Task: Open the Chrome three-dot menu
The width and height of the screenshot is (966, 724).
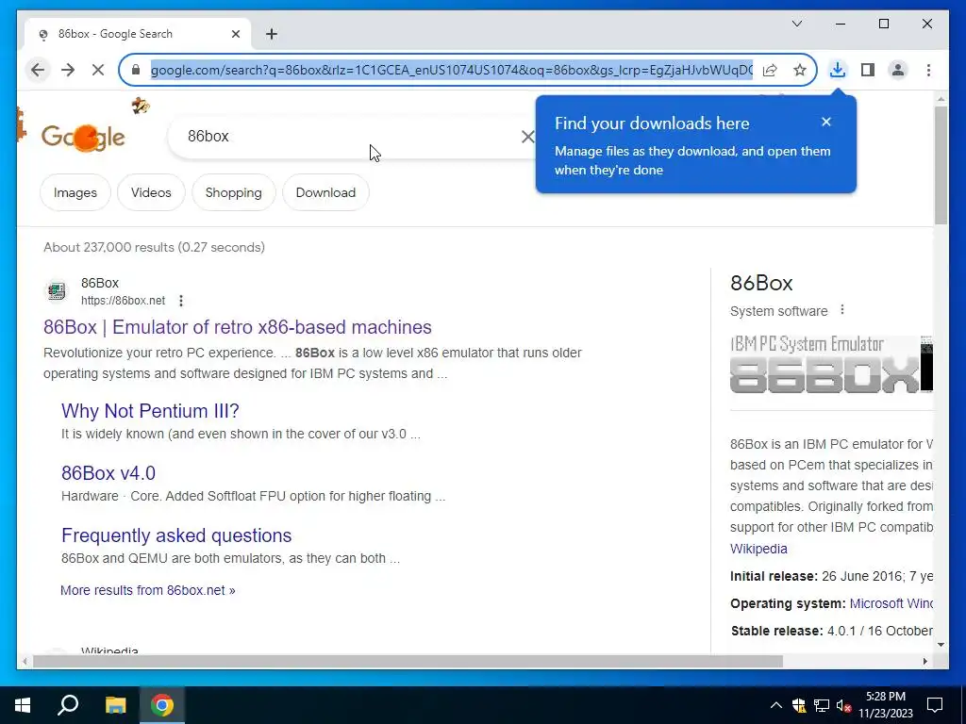Action: 928,70
